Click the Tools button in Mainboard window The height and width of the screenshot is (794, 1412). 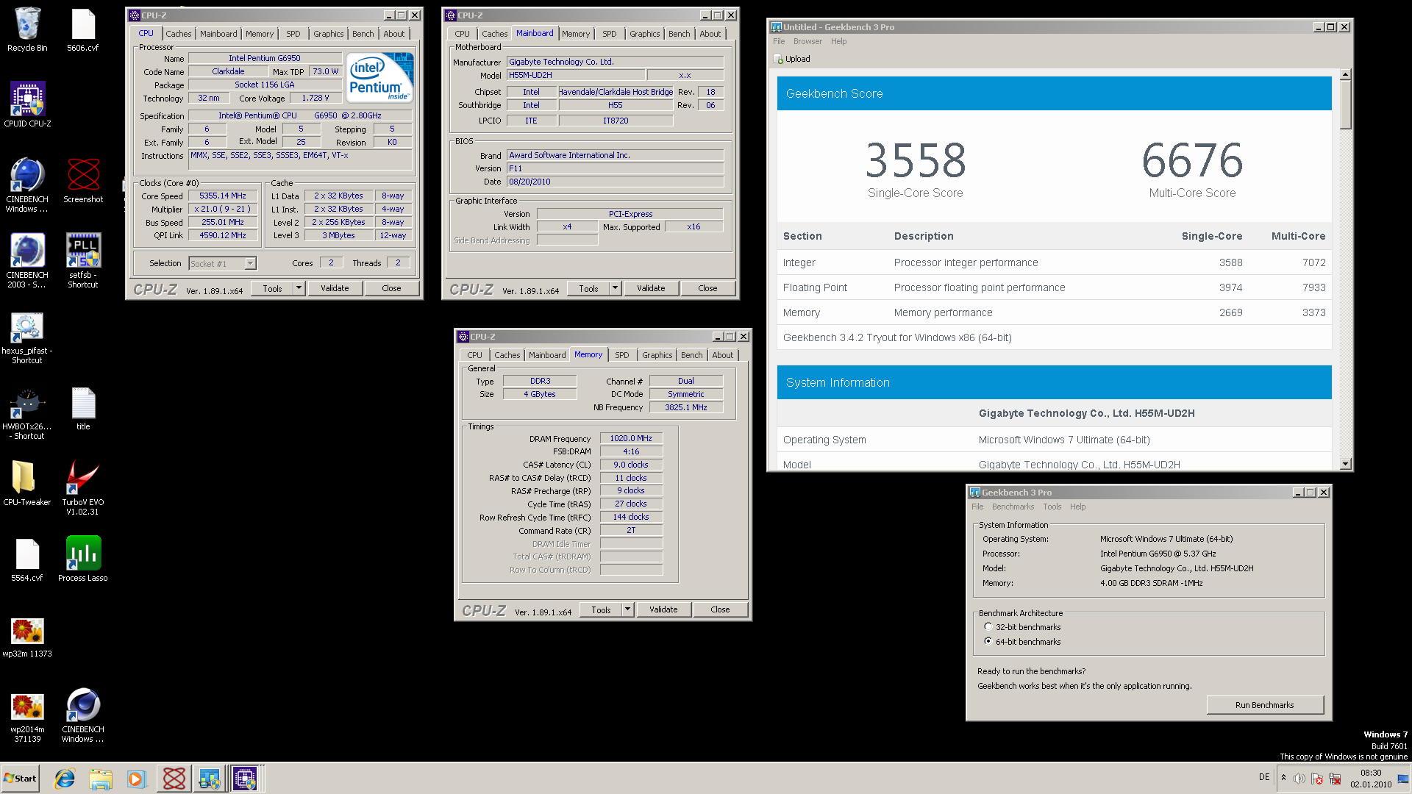(x=588, y=288)
